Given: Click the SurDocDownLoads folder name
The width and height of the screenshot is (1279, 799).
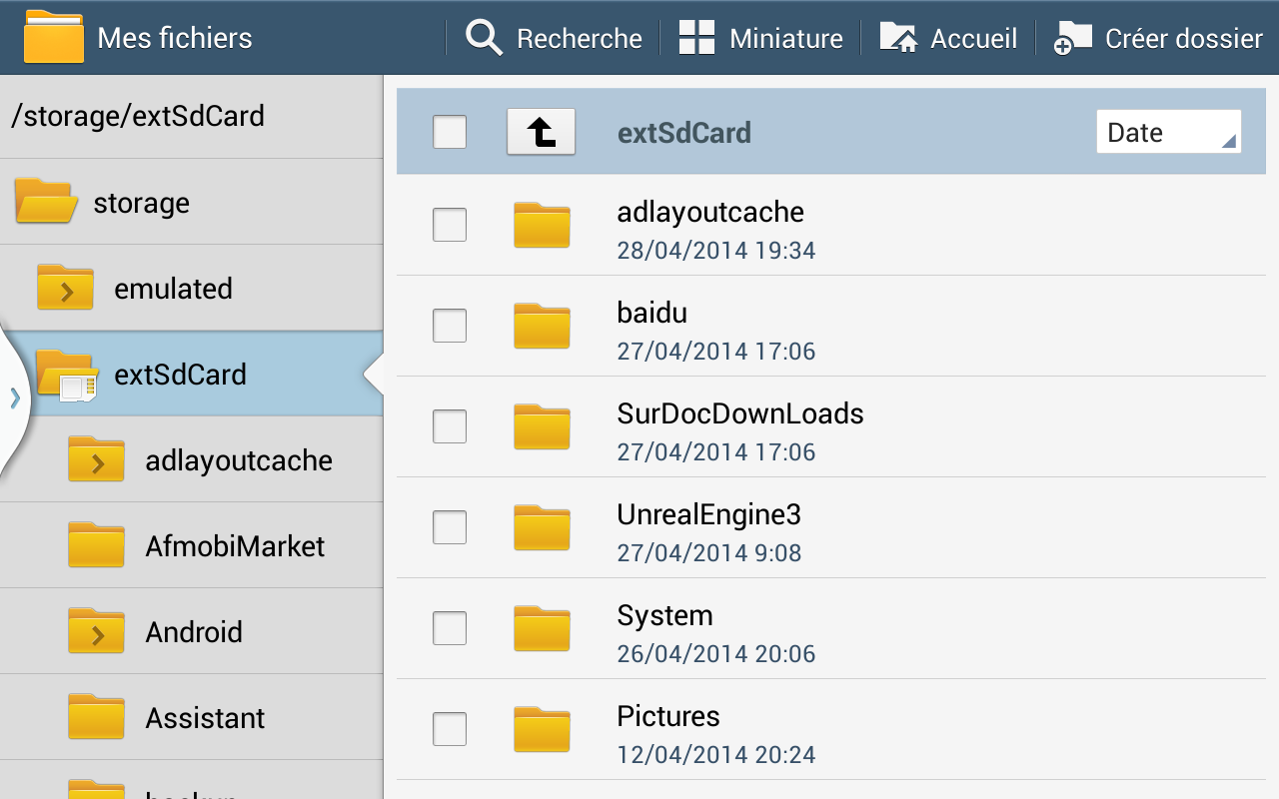Looking at the screenshot, I should point(740,413).
